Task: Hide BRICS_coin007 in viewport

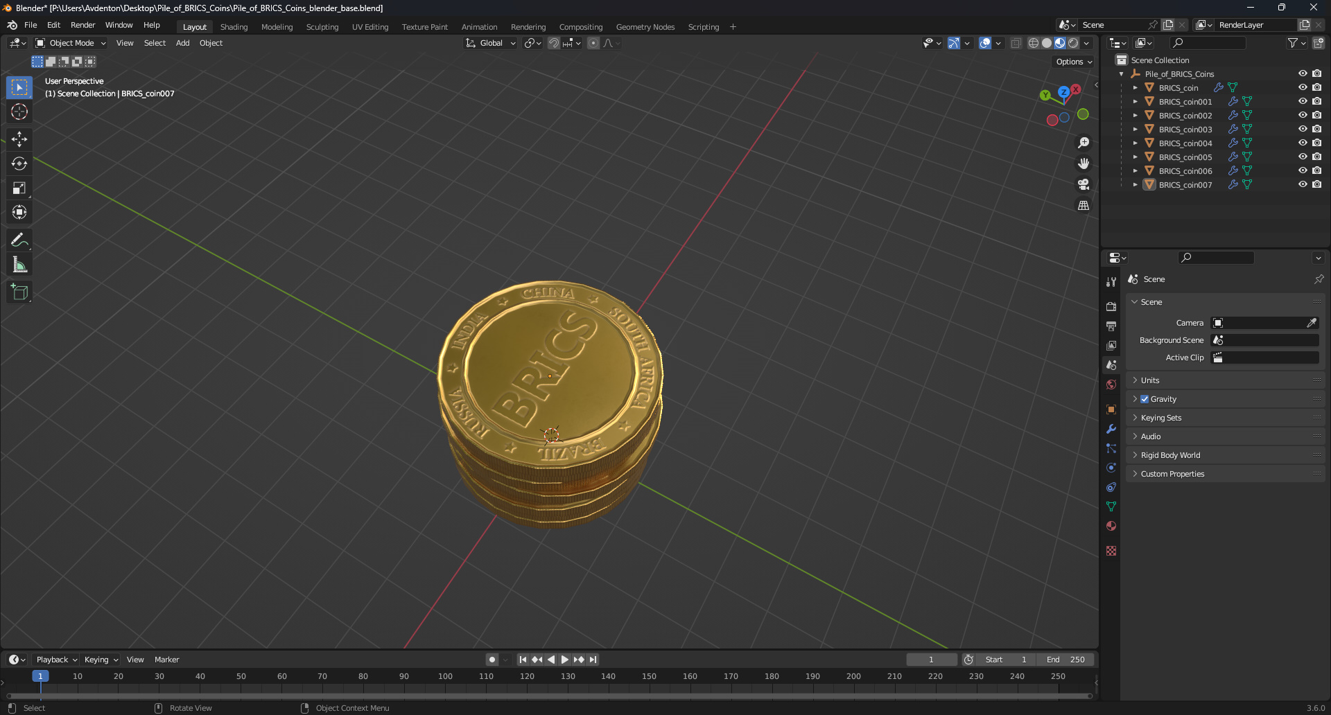Action: [1303, 184]
